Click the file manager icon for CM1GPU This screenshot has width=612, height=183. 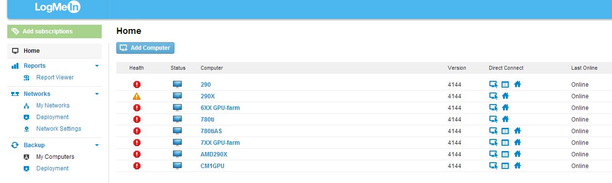[x=505, y=166]
